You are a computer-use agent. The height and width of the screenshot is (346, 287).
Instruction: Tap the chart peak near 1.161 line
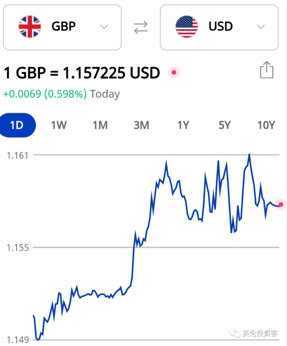click(249, 154)
